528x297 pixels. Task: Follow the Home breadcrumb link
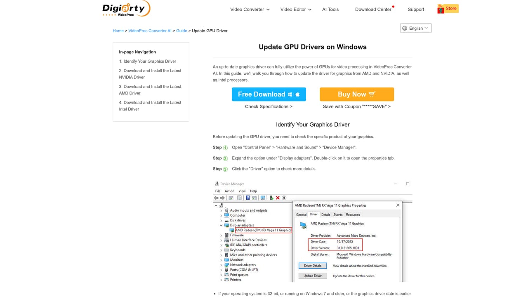(x=118, y=31)
